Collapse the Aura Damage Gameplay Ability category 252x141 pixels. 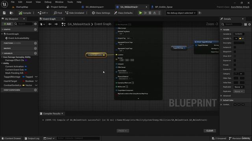2,57
